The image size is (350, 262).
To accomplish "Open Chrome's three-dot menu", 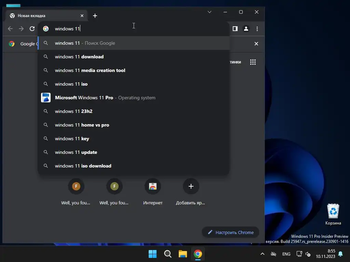I will pyautogui.click(x=257, y=29).
